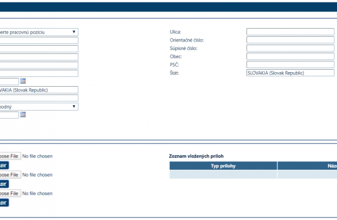This screenshot has height=220, width=337.
Task: Click the Obec text field
Action: coord(290,56)
